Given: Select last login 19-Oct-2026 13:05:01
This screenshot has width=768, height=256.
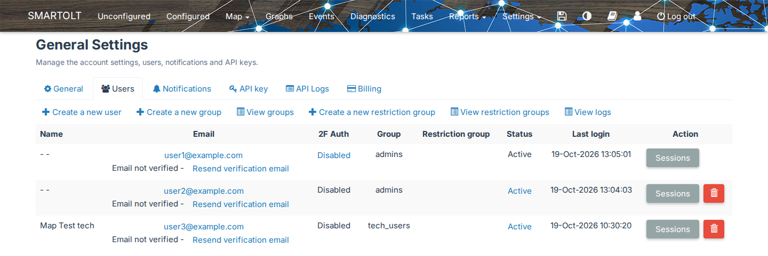Looking at the screenshot, I should pyautogui.click(x=591, y=154).
